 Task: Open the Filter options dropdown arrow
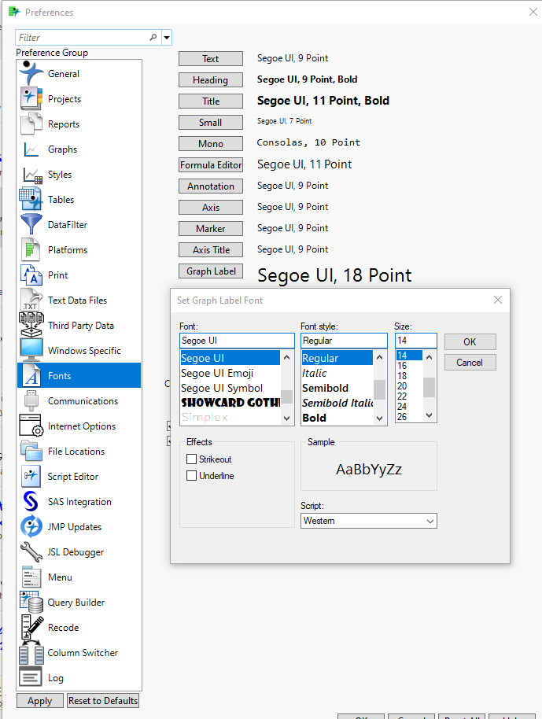(x=167, y=38)
